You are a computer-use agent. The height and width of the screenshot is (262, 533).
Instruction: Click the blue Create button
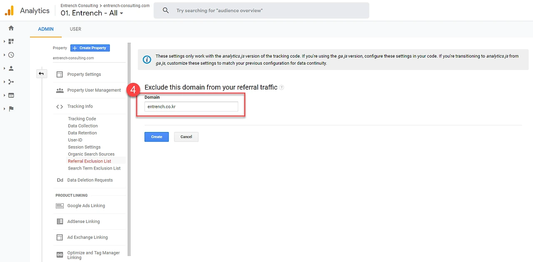[157, 137]
